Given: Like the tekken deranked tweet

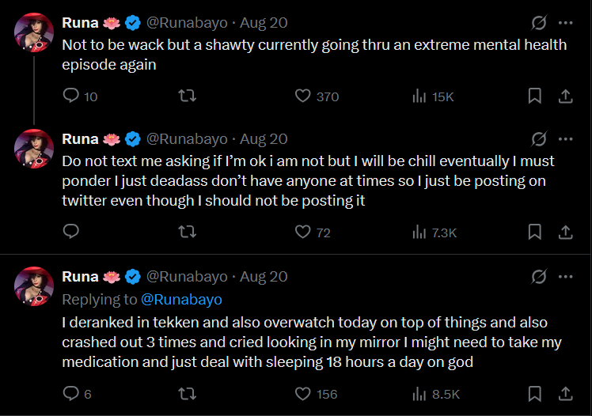Looking at the screenshot, I should point(302,394).
